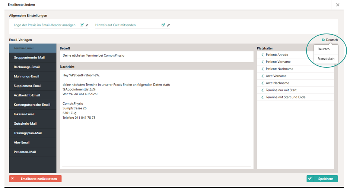Screen dimensions: 350x192
Task: Click pencil icon next to Hinweis auf Calit
Action: (x=169, y=25)
